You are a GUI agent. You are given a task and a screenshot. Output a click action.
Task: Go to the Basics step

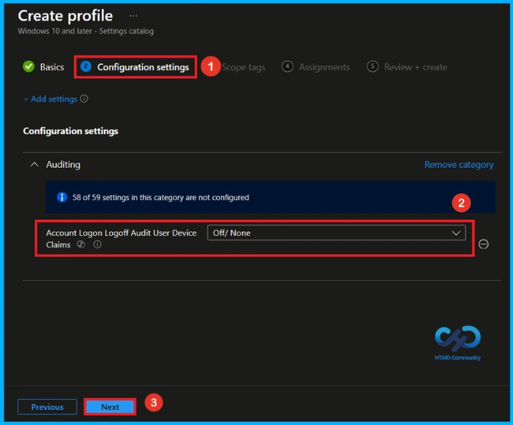coord(52,67)
